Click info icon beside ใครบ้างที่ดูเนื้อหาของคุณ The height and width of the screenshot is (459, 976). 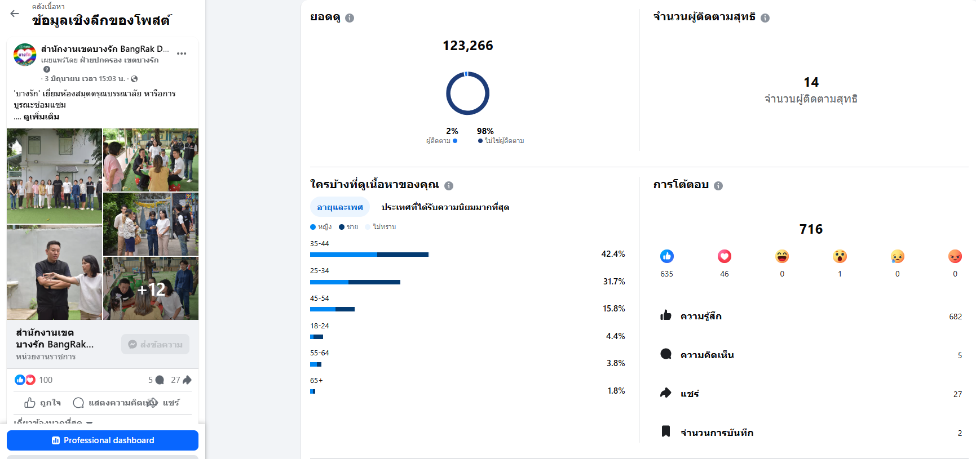tap(449, 186)
